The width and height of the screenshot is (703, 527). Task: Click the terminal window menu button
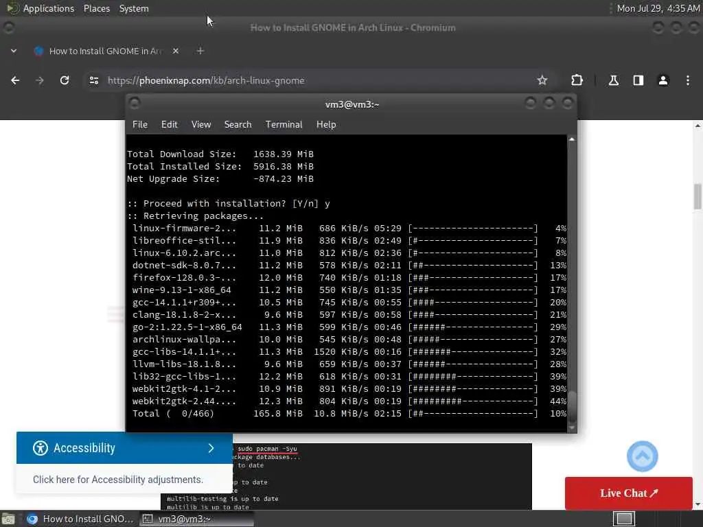tap(135, 104)
